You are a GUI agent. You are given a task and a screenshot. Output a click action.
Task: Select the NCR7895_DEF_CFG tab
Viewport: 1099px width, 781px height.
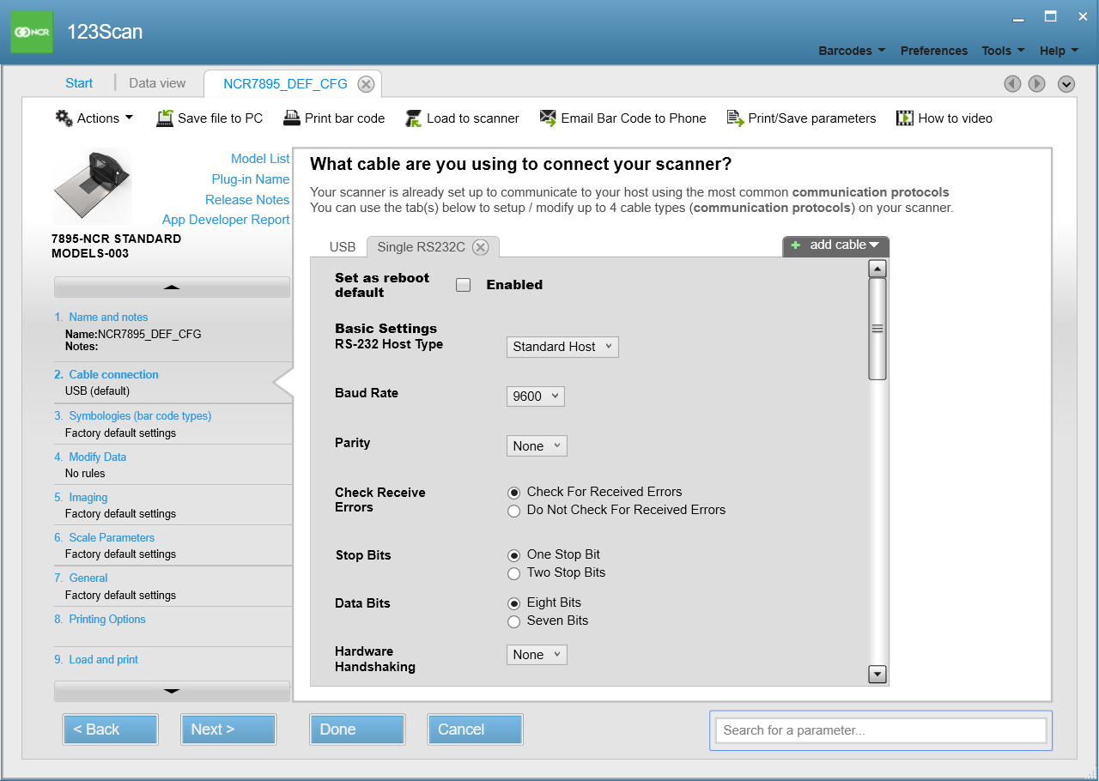coord(285,84)
